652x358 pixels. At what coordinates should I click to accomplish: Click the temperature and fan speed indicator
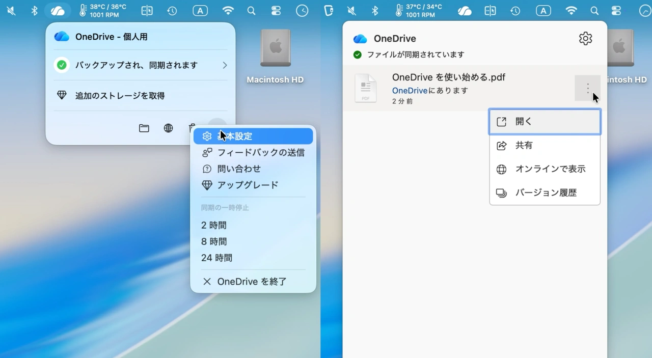102,10
